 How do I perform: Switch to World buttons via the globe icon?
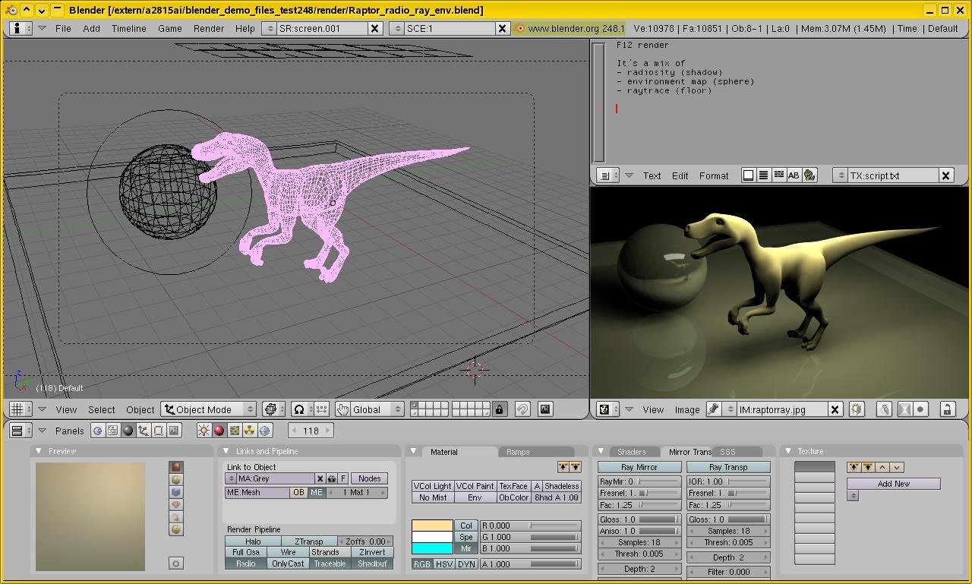pyautogui.click(x=264, y=431)
